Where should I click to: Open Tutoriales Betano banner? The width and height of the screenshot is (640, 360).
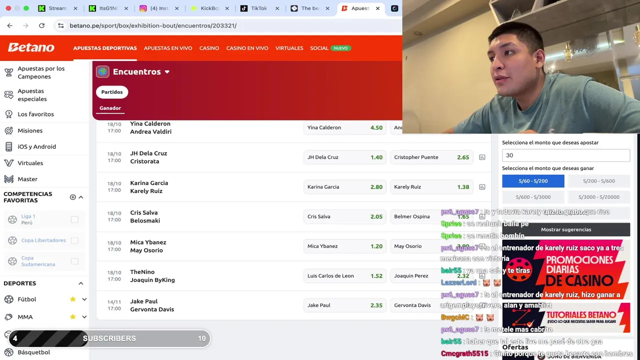point(566,317)
